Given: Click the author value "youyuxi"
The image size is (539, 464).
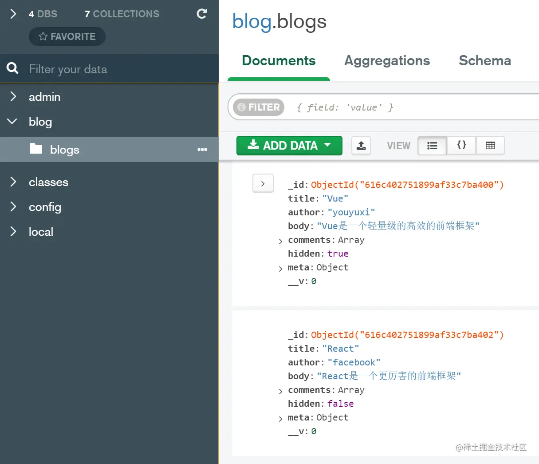Looking at the screenshot, I should (351, 212).
